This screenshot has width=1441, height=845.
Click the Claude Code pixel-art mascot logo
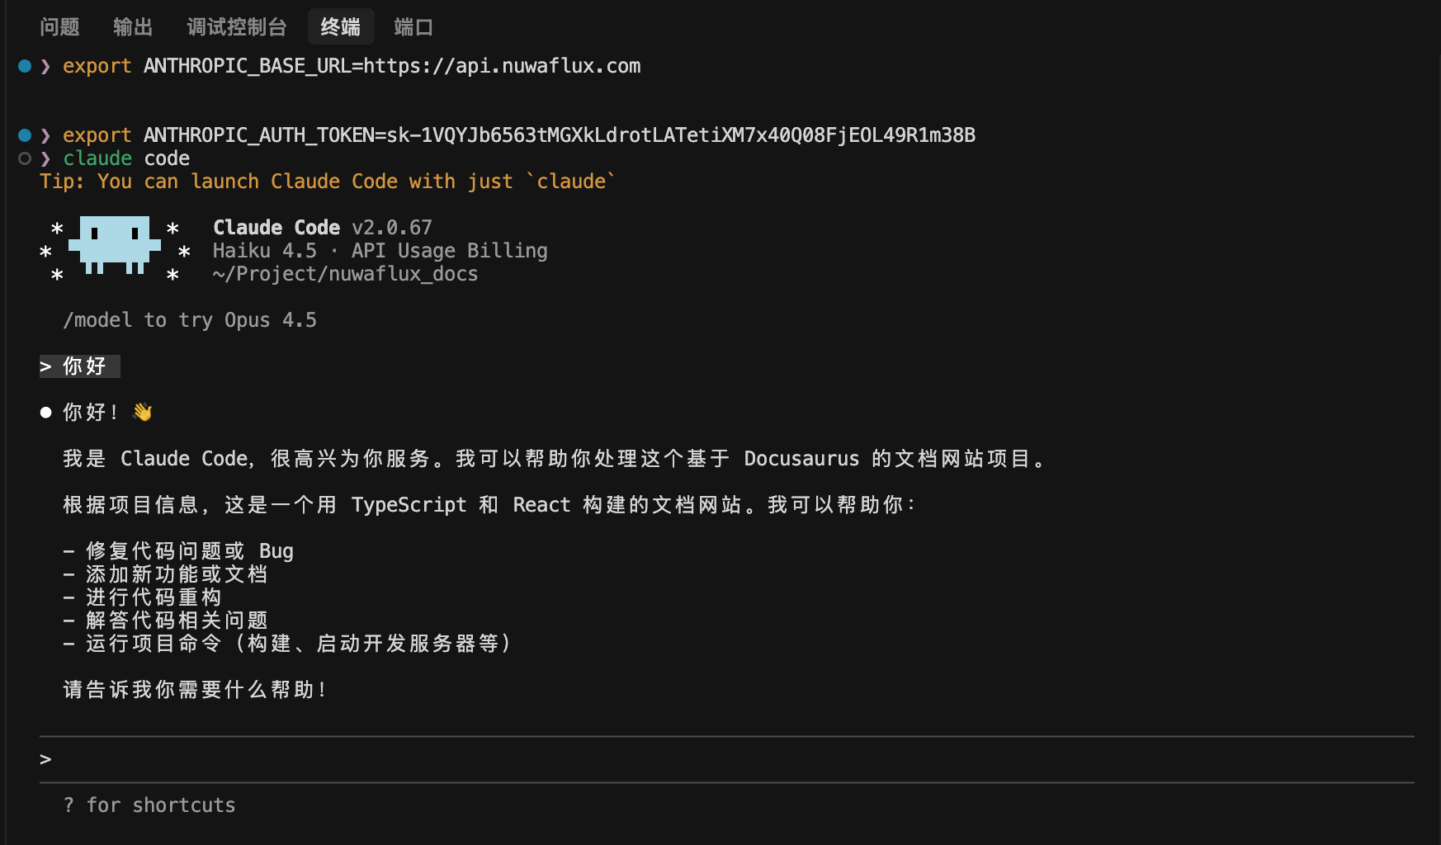click(114, 248)
